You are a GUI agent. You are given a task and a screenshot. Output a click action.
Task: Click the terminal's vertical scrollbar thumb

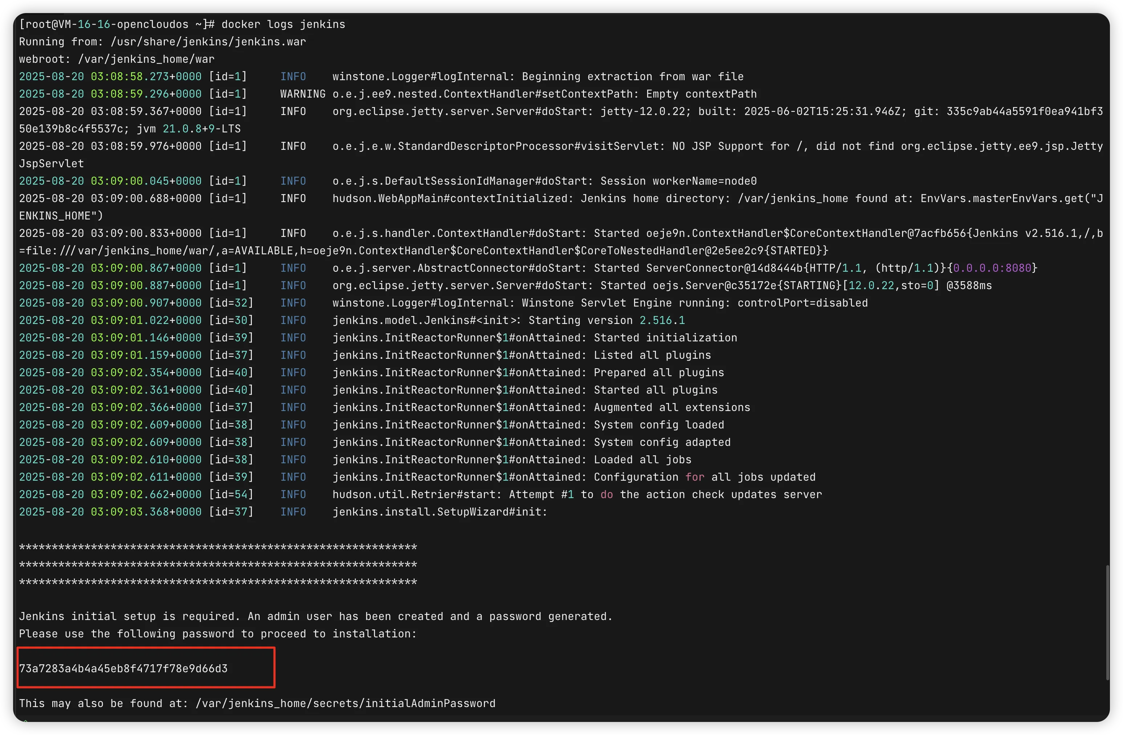click(x=1107, y=623)
